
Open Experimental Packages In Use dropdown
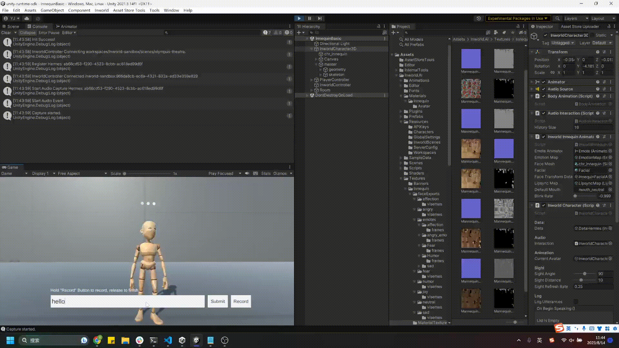point(517,18)
